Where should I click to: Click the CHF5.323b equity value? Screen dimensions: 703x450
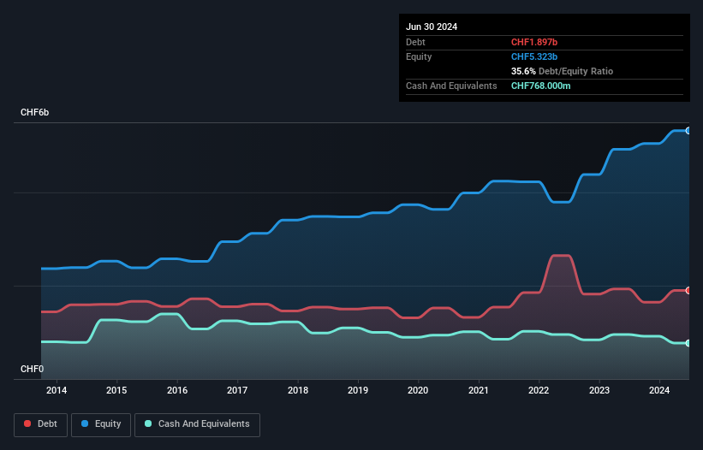click(x=534, y=56)
